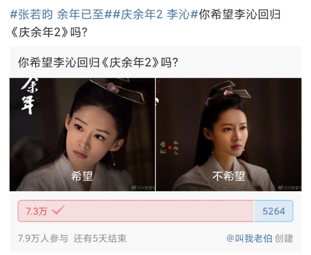Viewport: 311px width, 255px height.
Task: Open the @叫我老伯 creator profile
Action: (x=249, y=238)
